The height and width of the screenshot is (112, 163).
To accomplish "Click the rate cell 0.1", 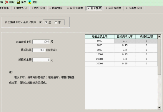I will pyautogui.click(x=125, y=41).
